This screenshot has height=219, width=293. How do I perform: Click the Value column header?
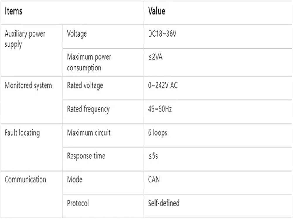pyautogui.click(x=156, y=11)
